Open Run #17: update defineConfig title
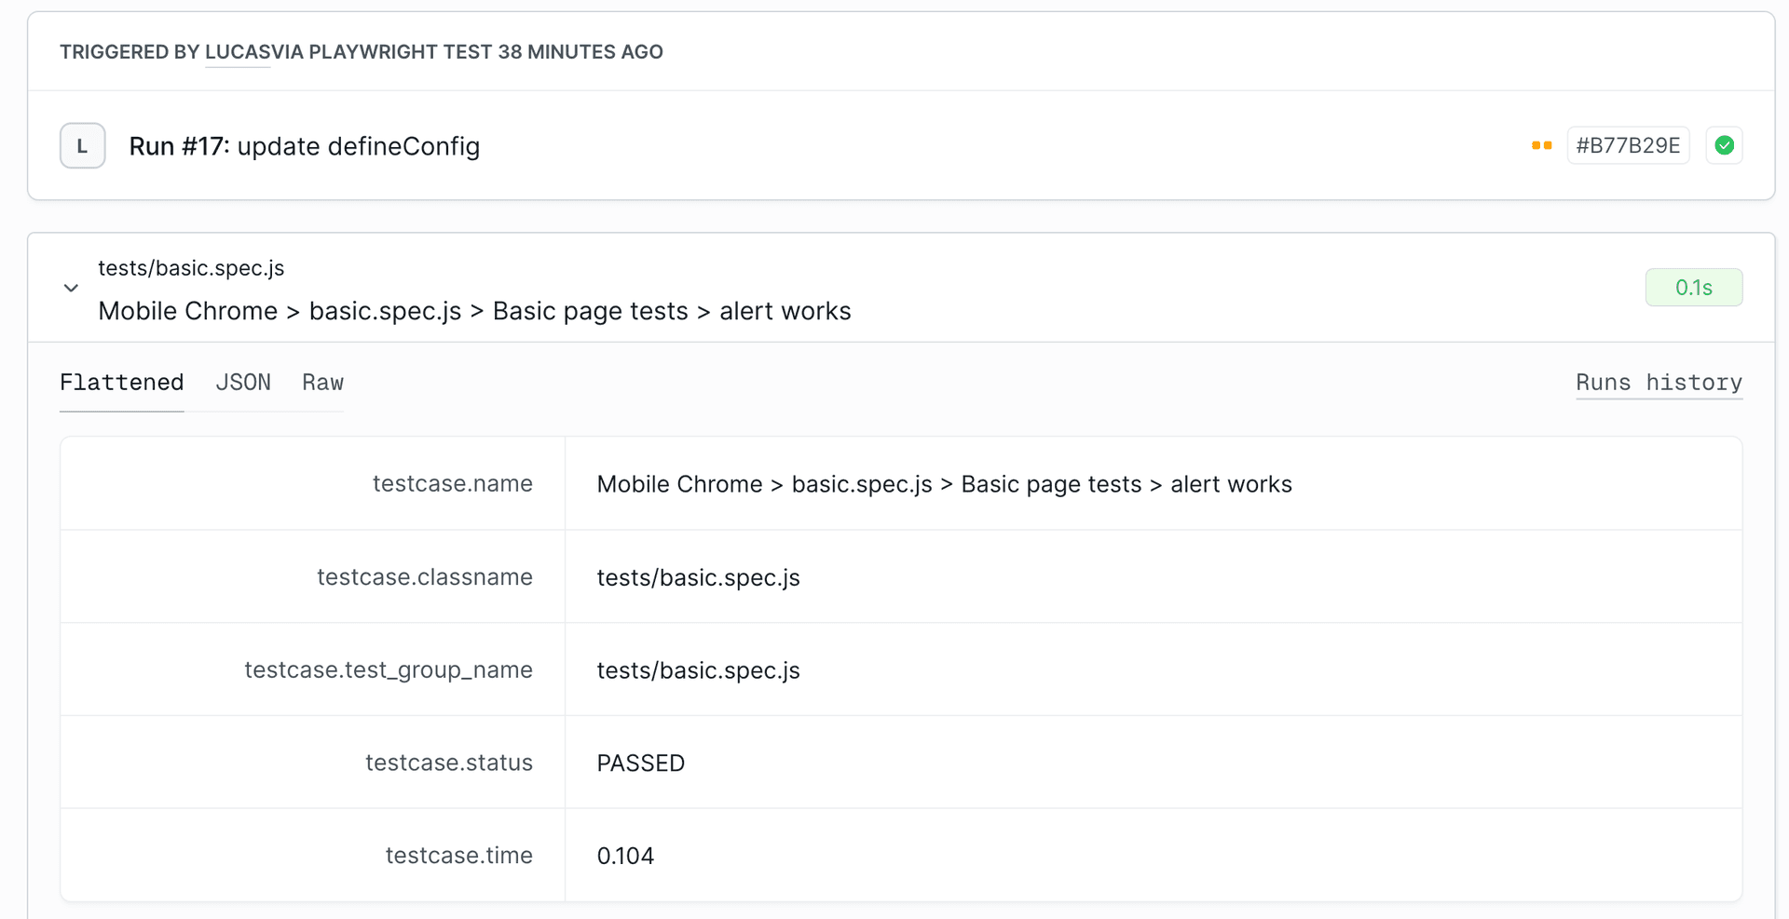The height and width of the screenshot is (919, 1789). 304,146
